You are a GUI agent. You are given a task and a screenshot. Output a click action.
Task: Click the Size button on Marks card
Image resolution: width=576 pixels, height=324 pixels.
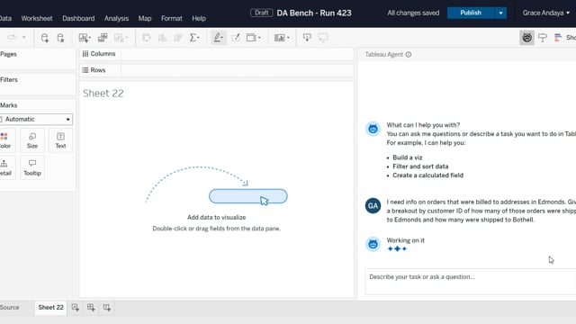(32, 140)
